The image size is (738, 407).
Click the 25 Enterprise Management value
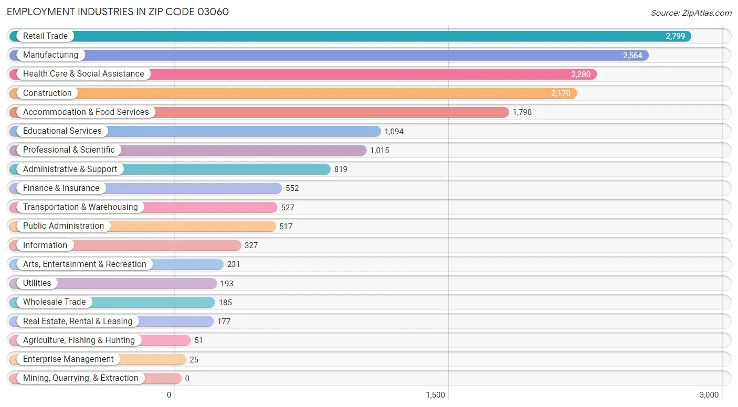(x=194, y=360)
